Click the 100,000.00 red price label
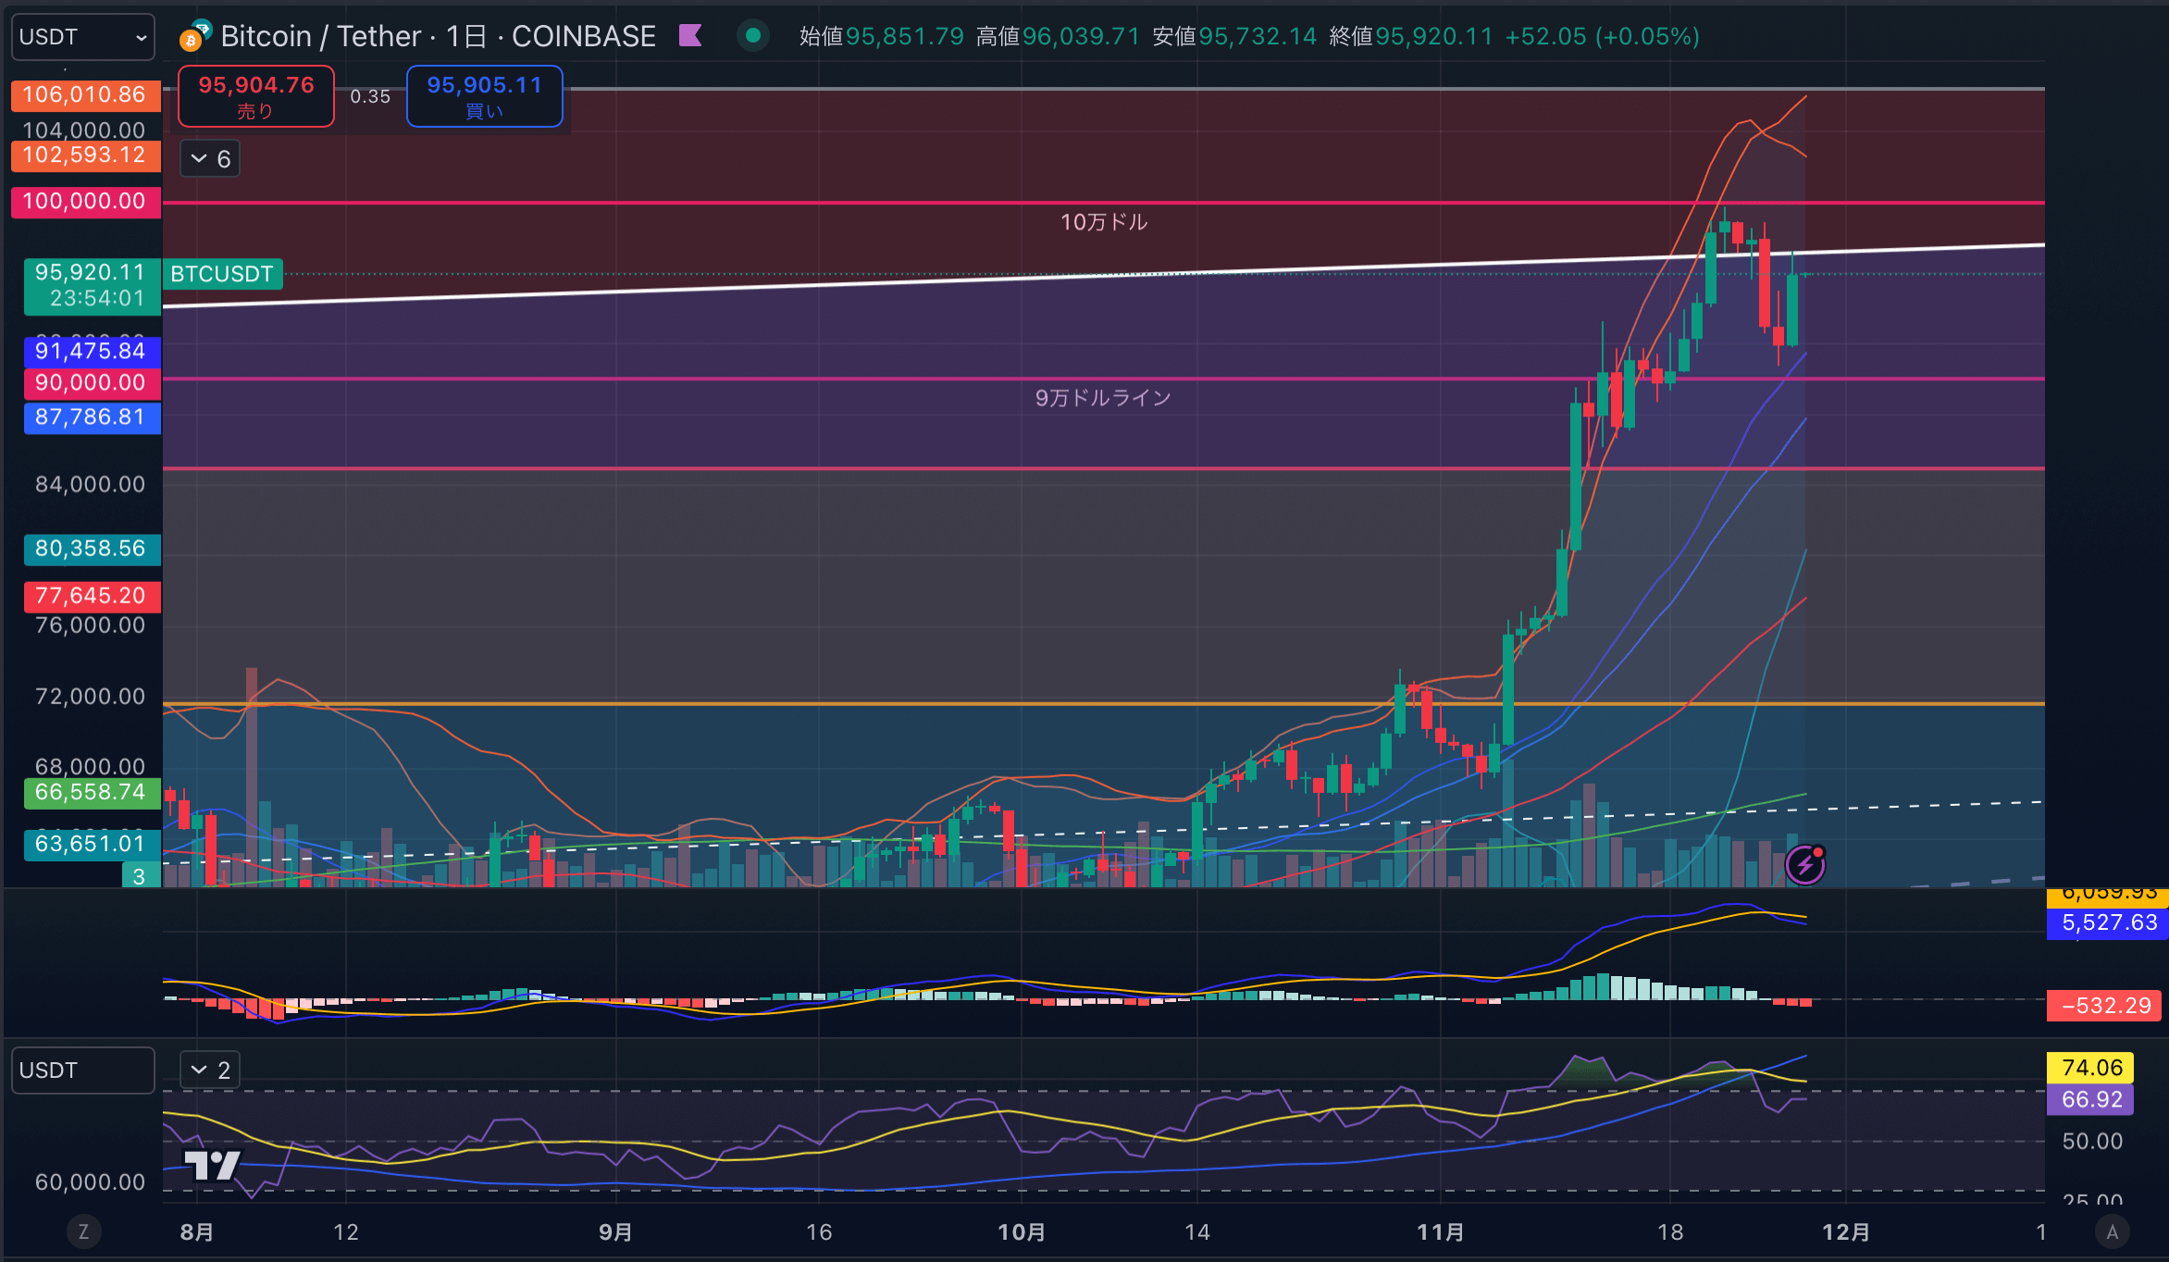 85,202
